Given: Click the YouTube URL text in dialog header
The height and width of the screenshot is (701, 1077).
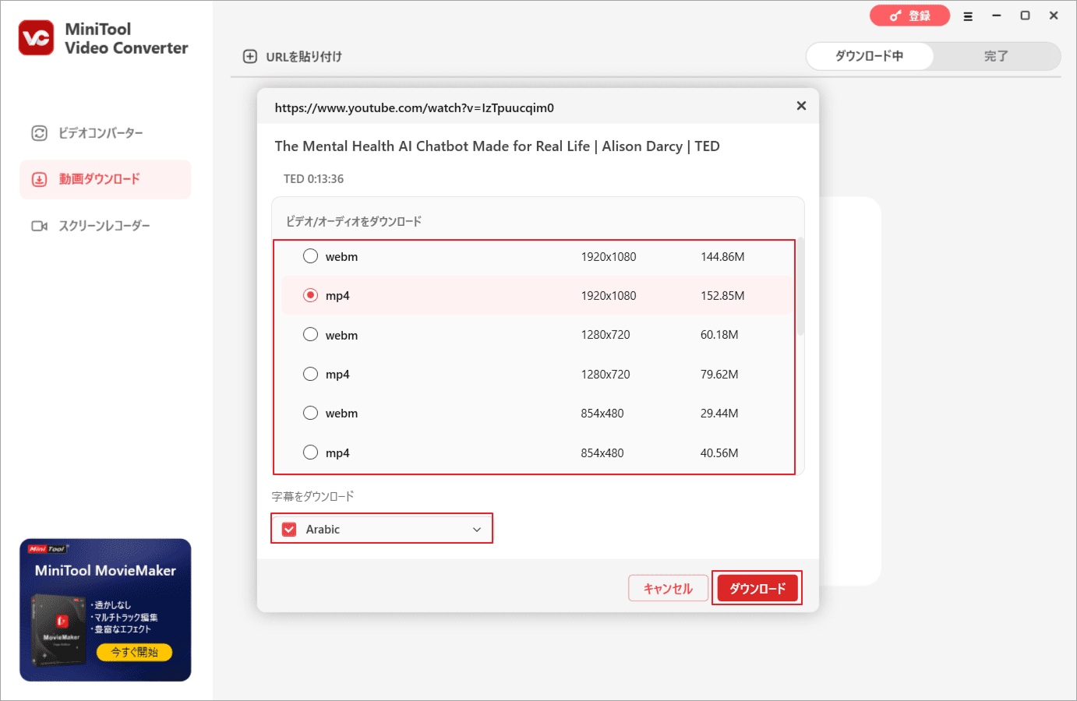Looking at the screenshot, I should (x=414, y=108).
